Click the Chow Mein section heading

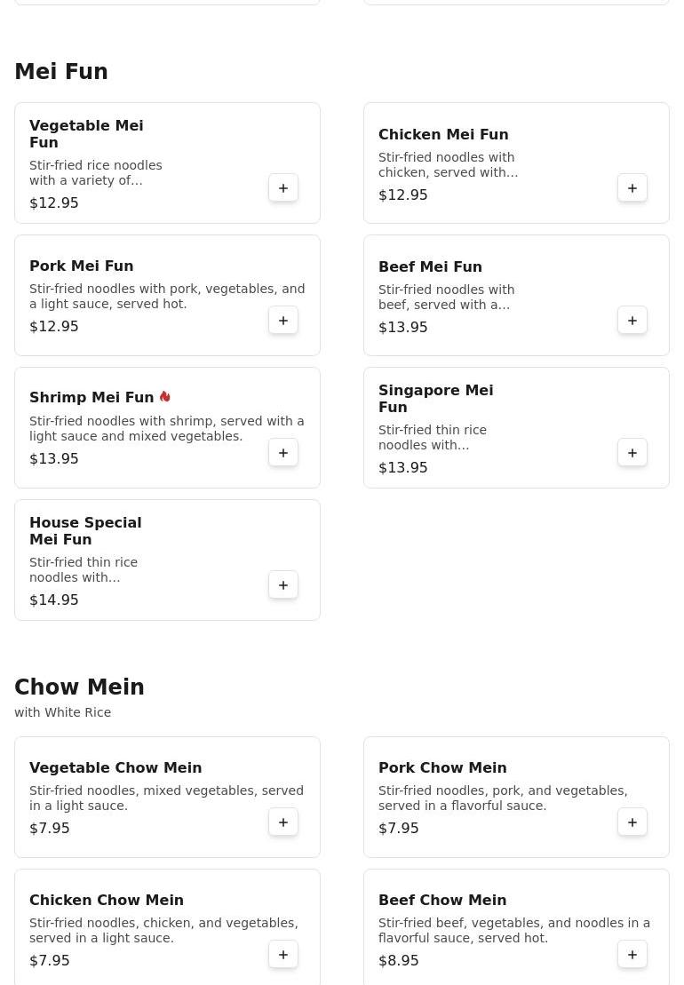point(79,687)
